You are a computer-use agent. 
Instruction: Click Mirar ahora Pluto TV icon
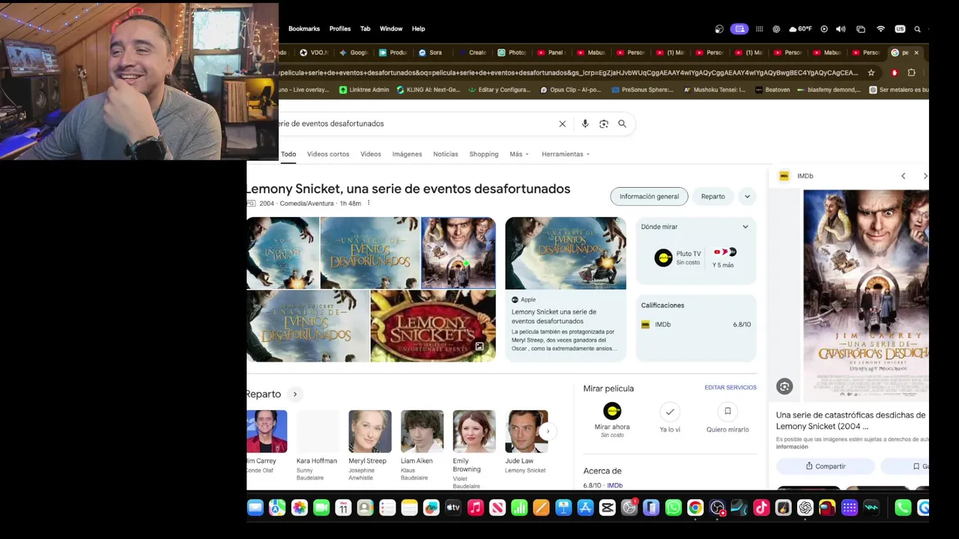[612, 411]
